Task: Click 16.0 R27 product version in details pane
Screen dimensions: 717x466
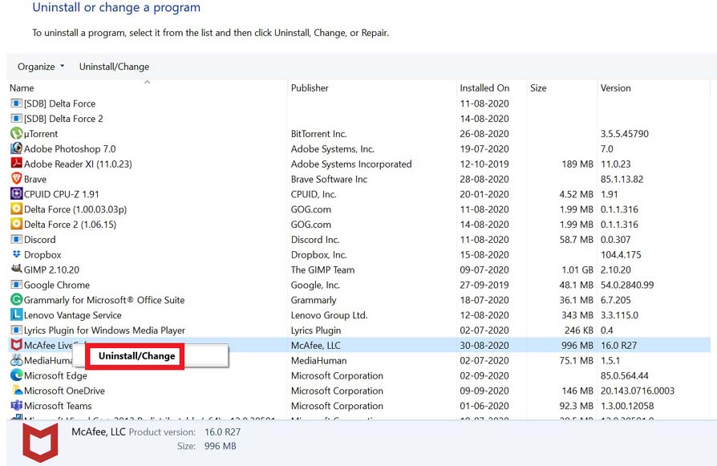Action: click(x=222, y=432)
